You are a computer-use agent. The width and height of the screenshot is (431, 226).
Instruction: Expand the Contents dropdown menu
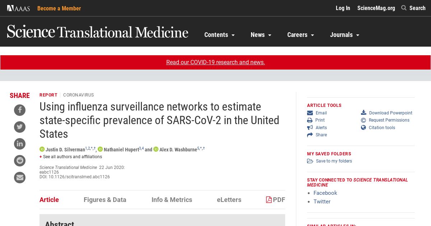point(219,35)
